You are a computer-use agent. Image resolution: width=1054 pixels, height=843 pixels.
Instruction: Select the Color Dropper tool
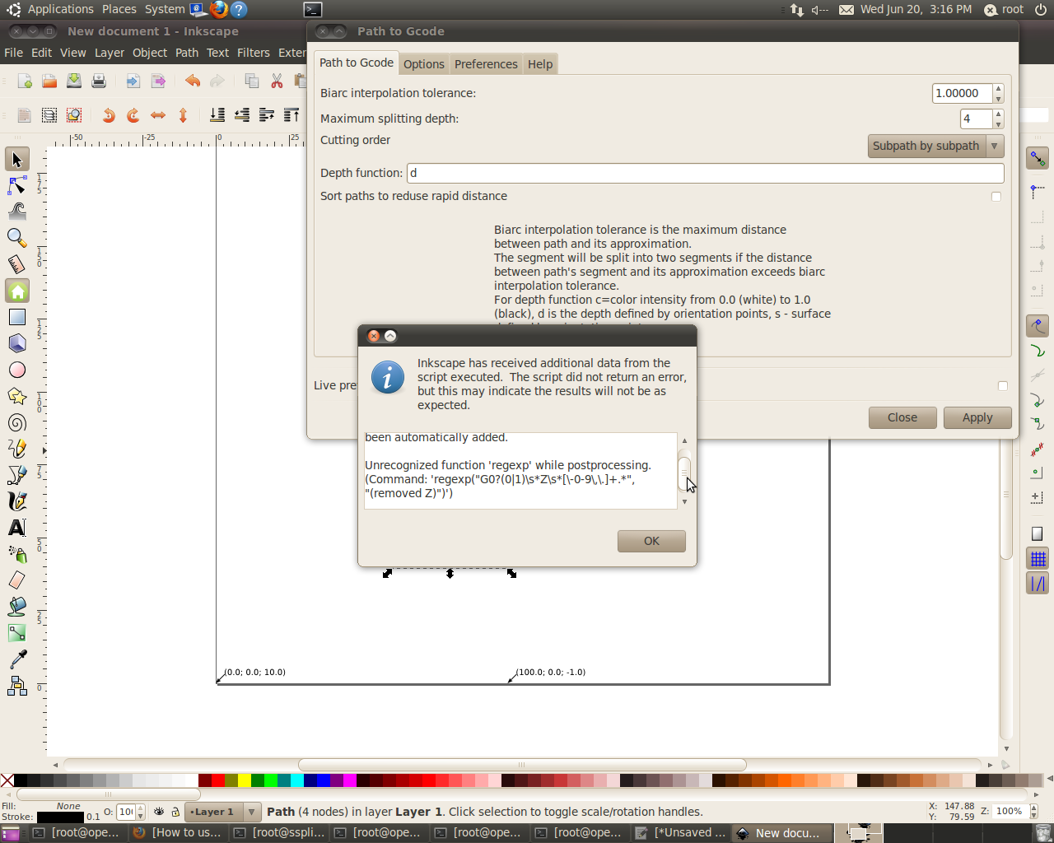[16, 659]
